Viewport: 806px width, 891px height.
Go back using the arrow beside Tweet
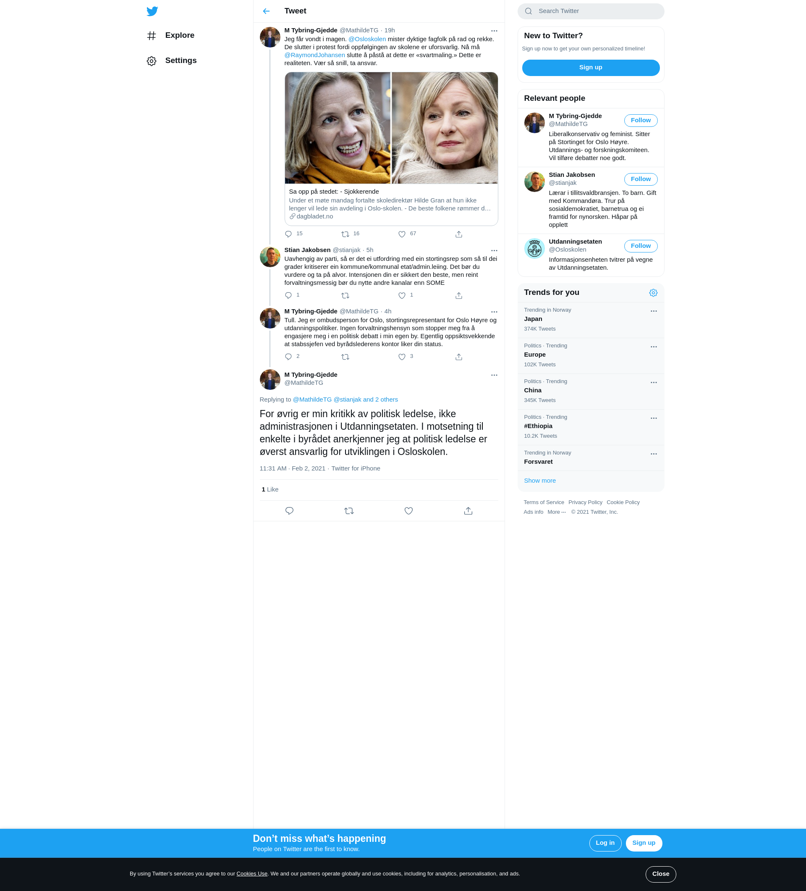point(266,11)
